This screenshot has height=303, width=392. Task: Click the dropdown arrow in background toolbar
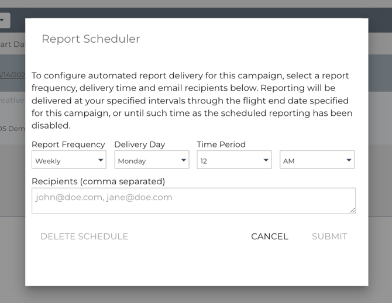pyautogui.click(x=2, y=20)
